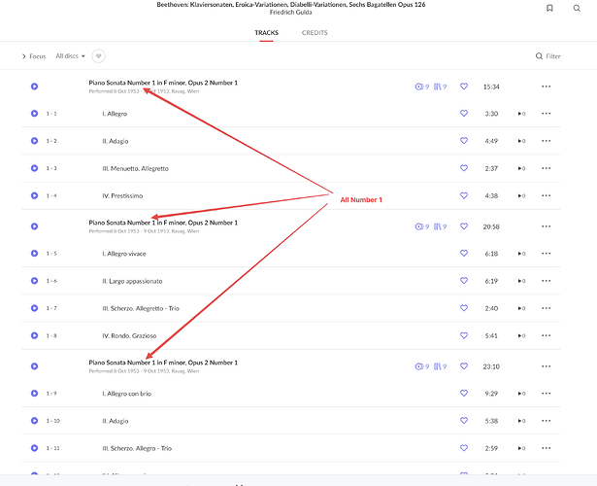This screenshot has height=486, width=597.
Task: Play track 1-6 Largo appassionato
Action: click(x=34, y=281)
